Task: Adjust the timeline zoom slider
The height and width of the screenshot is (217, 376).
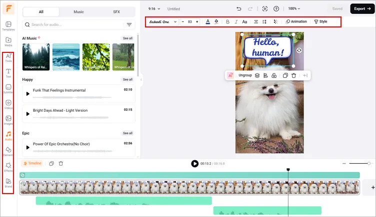Action: 369,164
